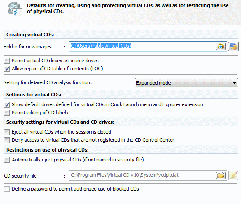Click the Restrictions on use of physical CDs header

47,150
